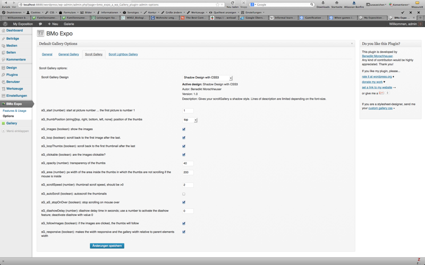Image resolution: width=425 pixels, height=265 pixels.
Task: Collapse the Default Gallery Options panel arrow
Action: point(352,43)
